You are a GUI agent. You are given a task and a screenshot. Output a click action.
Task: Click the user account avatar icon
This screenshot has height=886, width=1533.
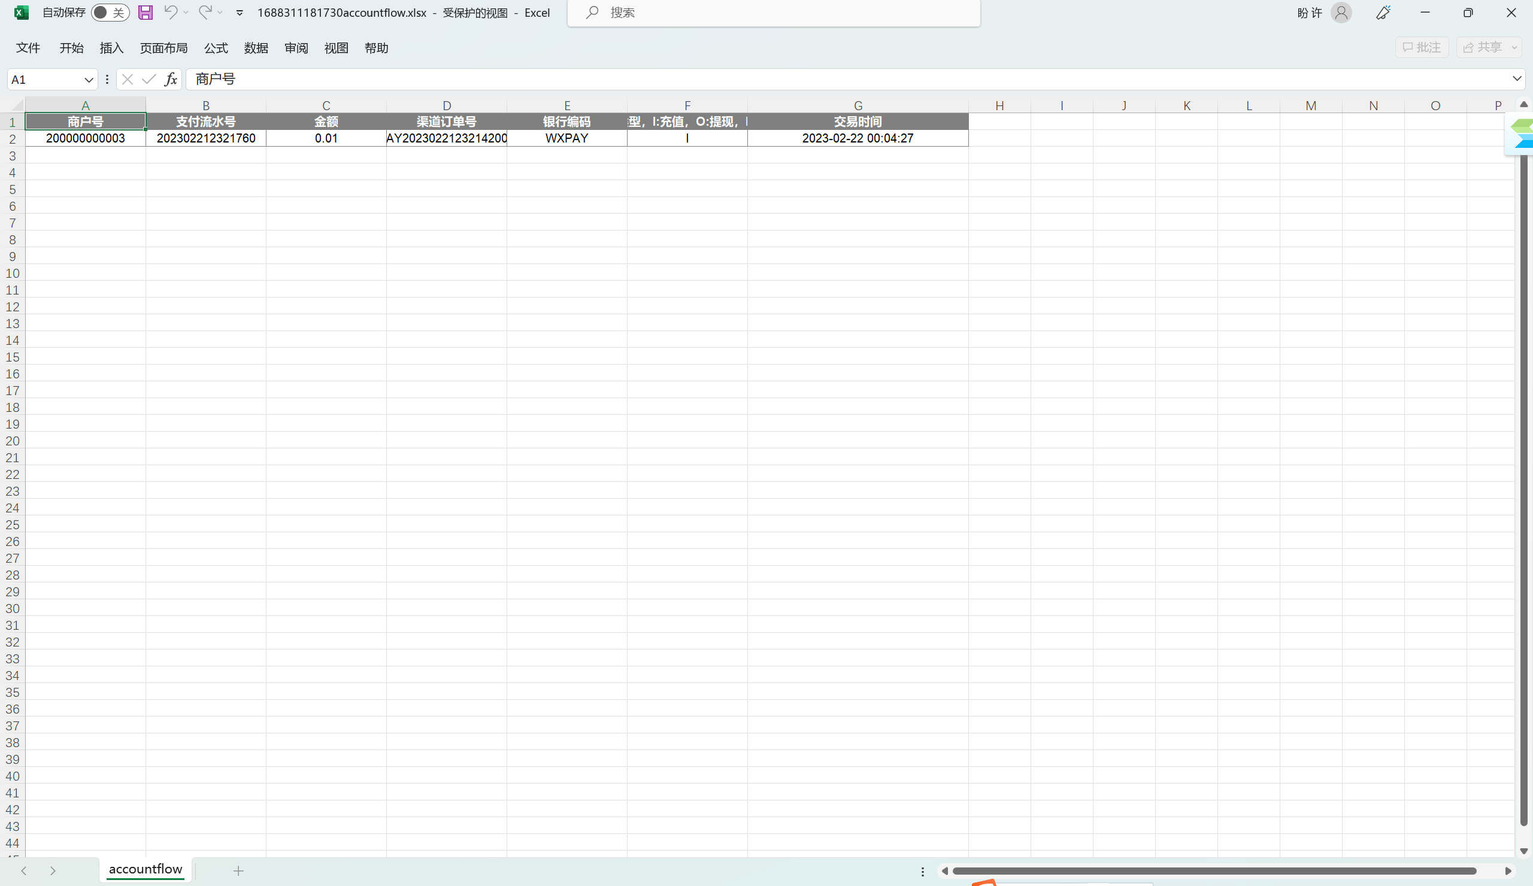1341,12
